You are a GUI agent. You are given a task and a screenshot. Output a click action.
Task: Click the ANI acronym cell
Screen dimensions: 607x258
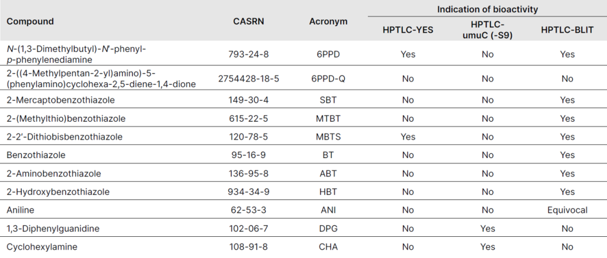pyautogui.click(x=328, y=210)
